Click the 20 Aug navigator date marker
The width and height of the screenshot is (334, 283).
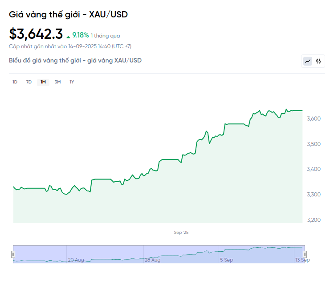76,260
